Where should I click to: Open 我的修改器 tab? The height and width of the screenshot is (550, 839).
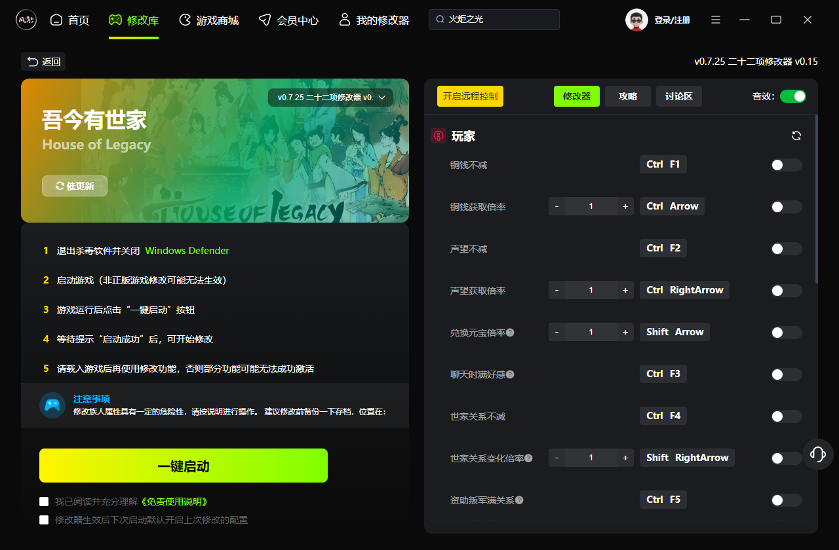click(x=374, y=20)
